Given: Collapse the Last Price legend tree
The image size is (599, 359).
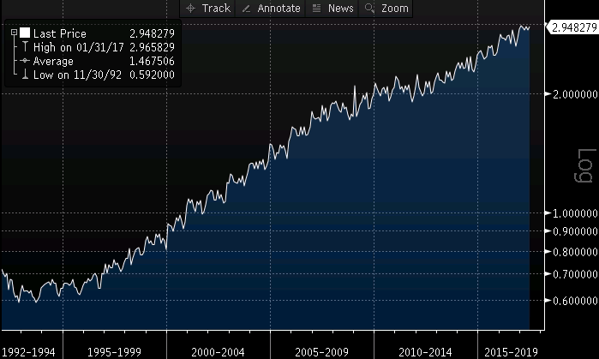Looking at the screenshot, I should pos(14,33).
